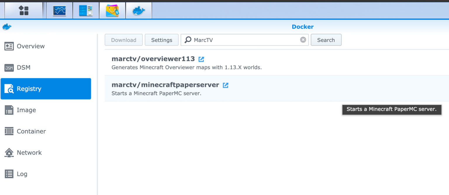Select the Registry sidebar icon

click(x=9, y=89)
